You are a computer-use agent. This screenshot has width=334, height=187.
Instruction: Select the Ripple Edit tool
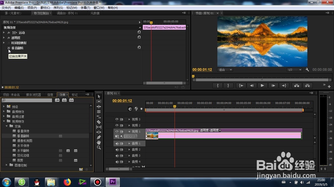pos(99,106)
